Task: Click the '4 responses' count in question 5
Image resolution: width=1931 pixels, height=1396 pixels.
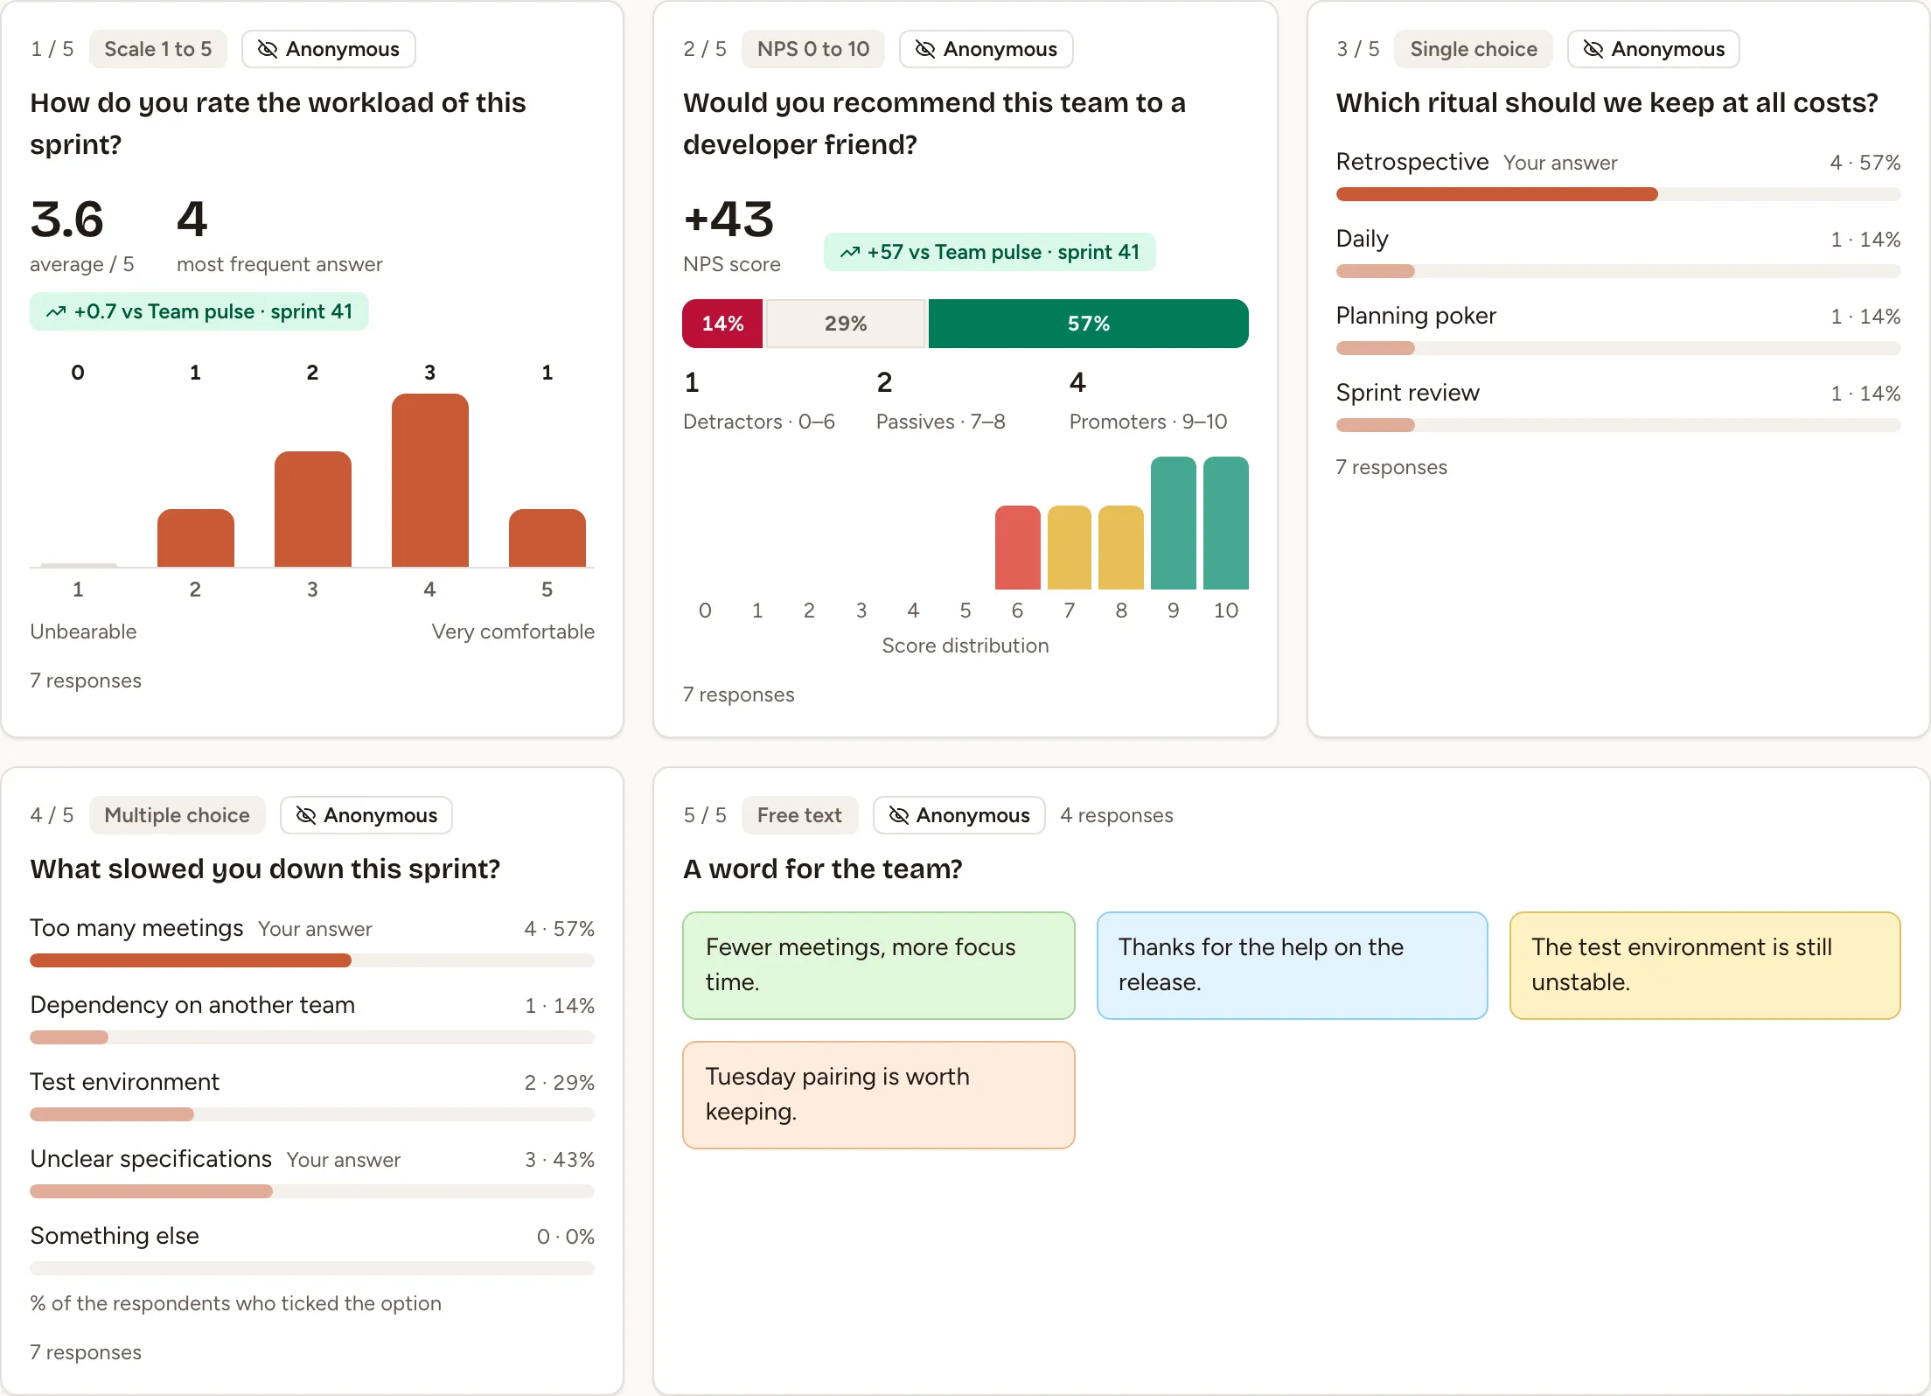Action: pyautogui.click(x=1116, y=815)
